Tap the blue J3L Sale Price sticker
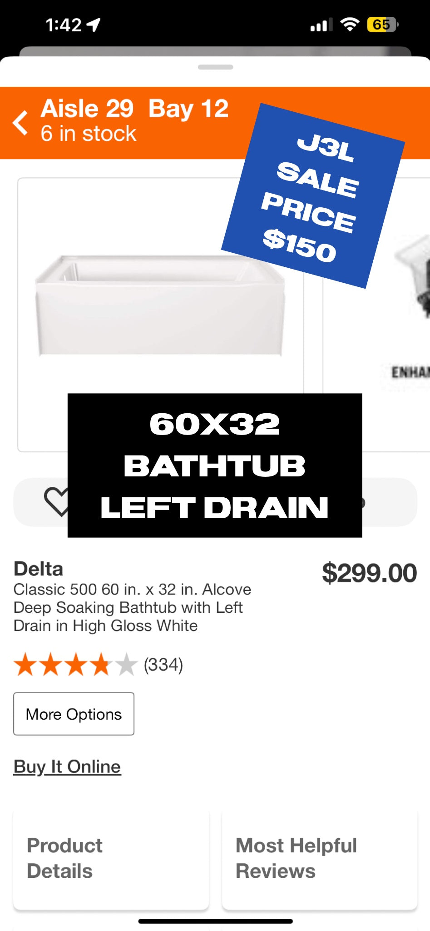Image resolution: width=430 pixels, height=931 pixels. pyautogui.click(x=313, y=196)
